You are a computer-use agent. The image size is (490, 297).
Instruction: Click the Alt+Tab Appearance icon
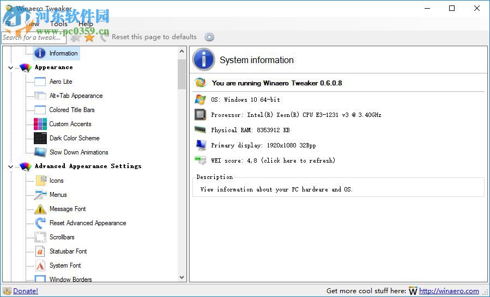coord(40,96)
